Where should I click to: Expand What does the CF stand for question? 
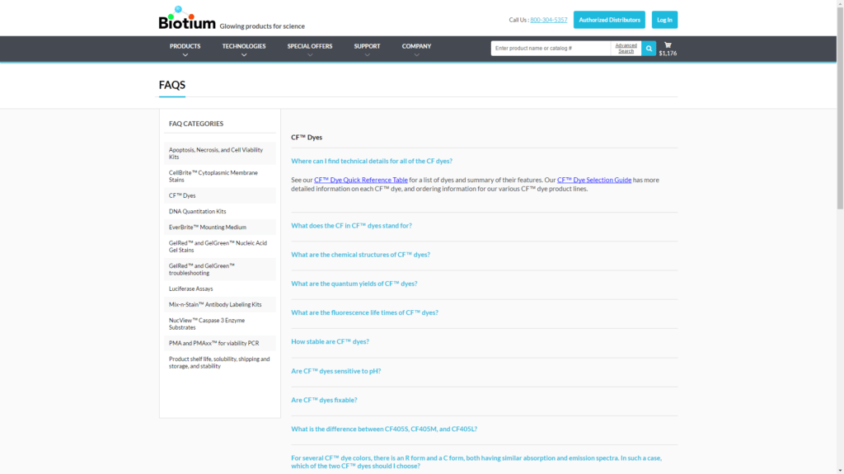351,226
